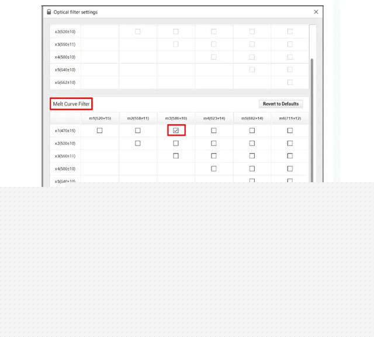Check melt curve x1 row m6(711±12) box
The height and width of the screenshot is (337, 374).
tap(290, 131)
